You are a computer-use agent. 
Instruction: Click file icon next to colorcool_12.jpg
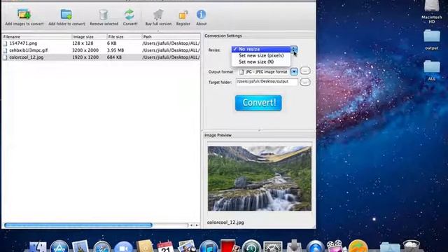tap(5, 57)
